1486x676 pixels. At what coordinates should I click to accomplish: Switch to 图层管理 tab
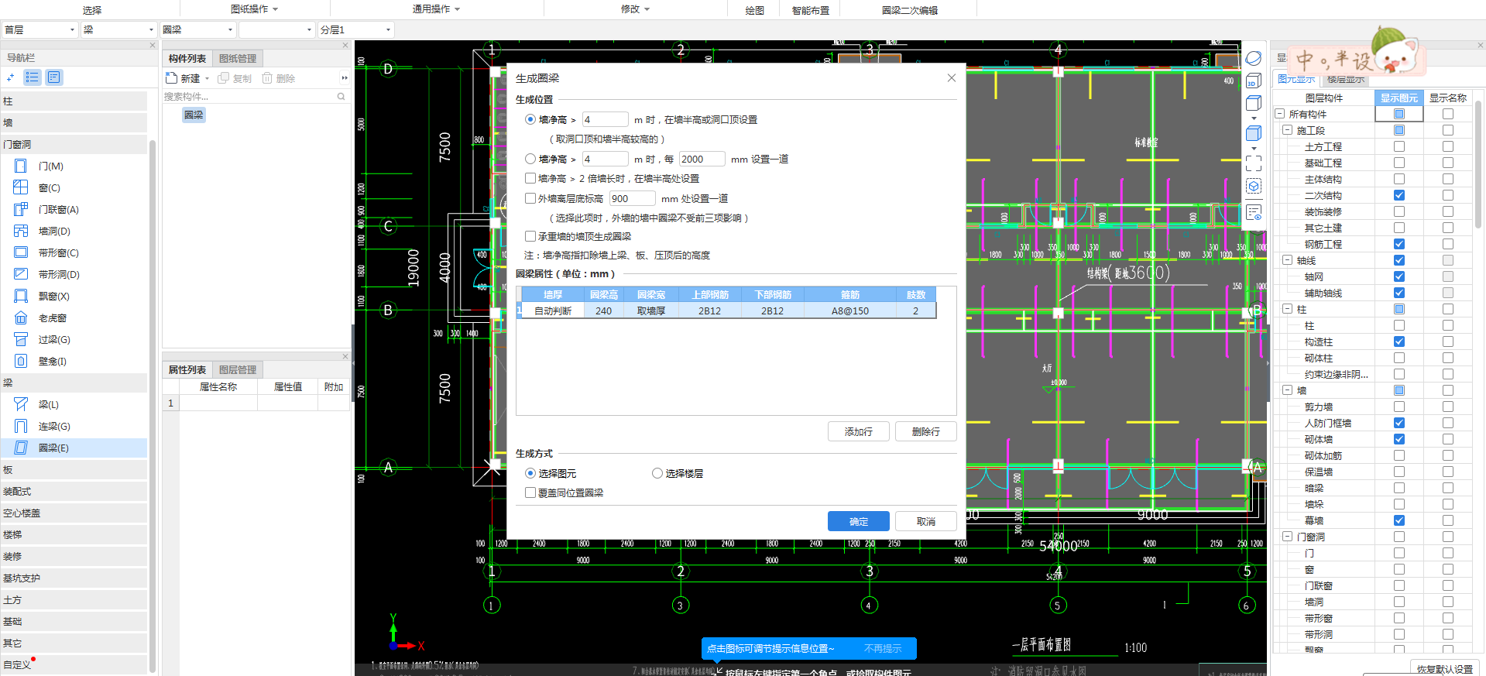tap(237, 369)
